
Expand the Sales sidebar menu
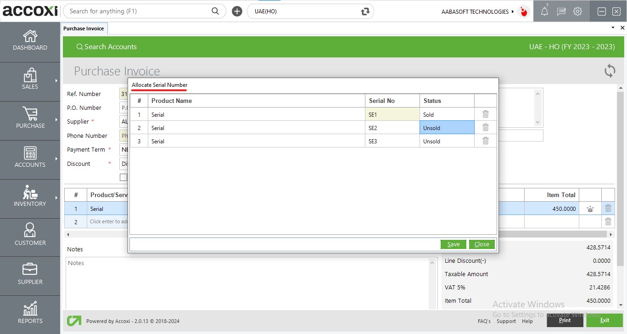point(30,79)
